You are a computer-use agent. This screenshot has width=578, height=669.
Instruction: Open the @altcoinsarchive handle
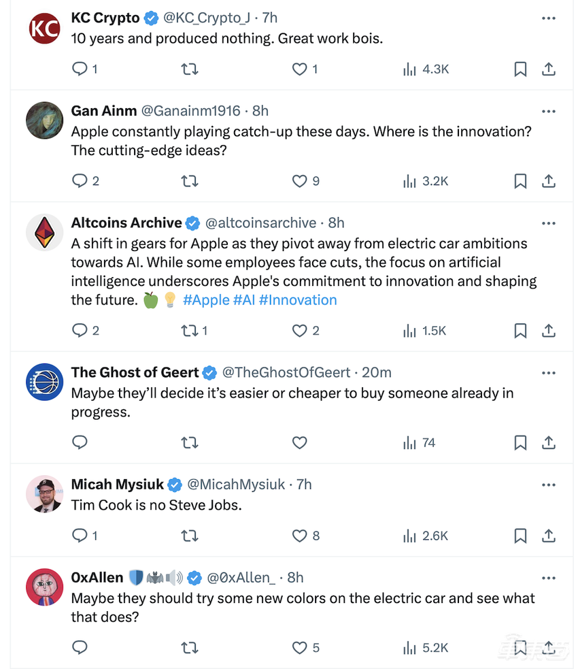pyautogui.click(x=260, y=223)
